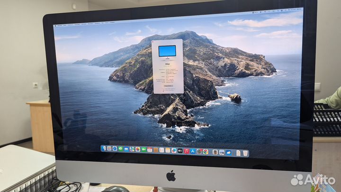Viewport: 341px width, 192px height.
Task: Launch Google Chrome from the Dock
Action: [206, 152]
